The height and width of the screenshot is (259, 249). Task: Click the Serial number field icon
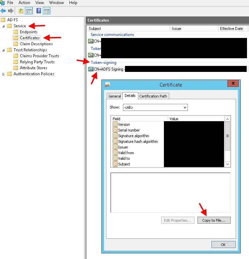(115, 130)
